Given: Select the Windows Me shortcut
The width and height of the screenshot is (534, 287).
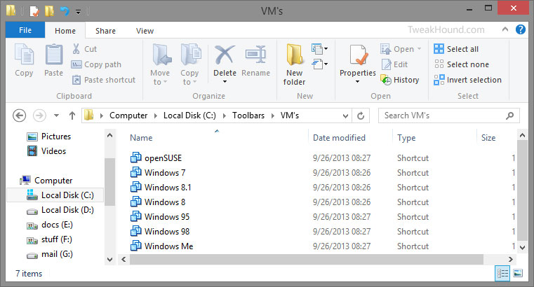Looking at the screenshot, I should click(162, 246).
